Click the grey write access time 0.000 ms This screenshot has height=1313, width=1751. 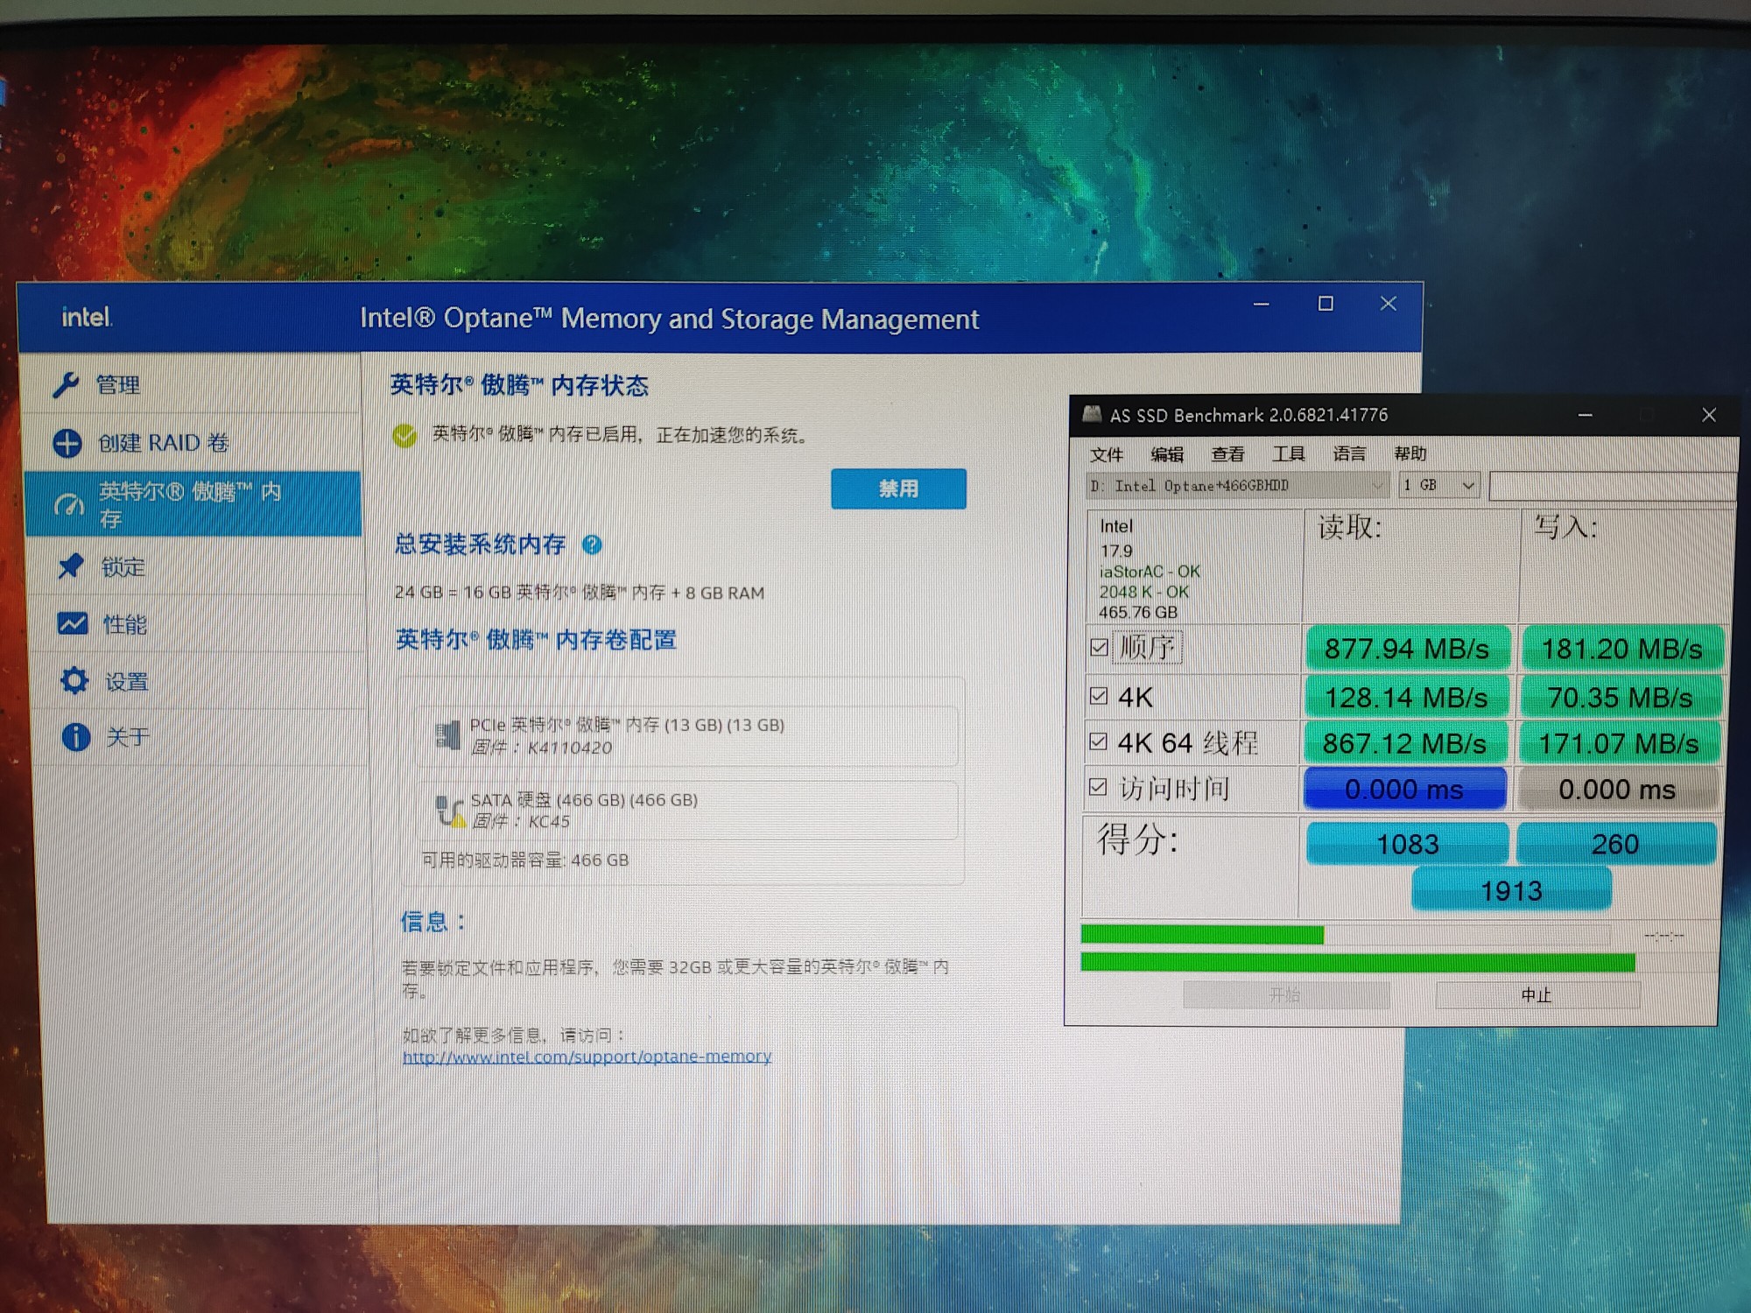tap(1617, 789)
